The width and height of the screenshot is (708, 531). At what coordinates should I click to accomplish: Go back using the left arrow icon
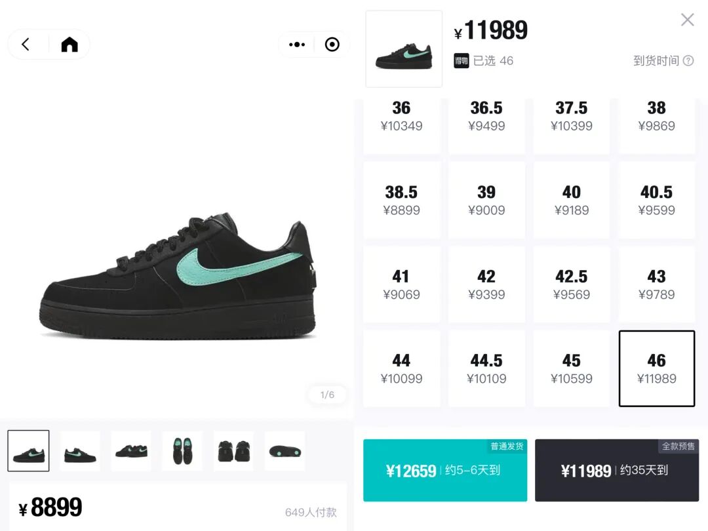[x=26, y=45]
